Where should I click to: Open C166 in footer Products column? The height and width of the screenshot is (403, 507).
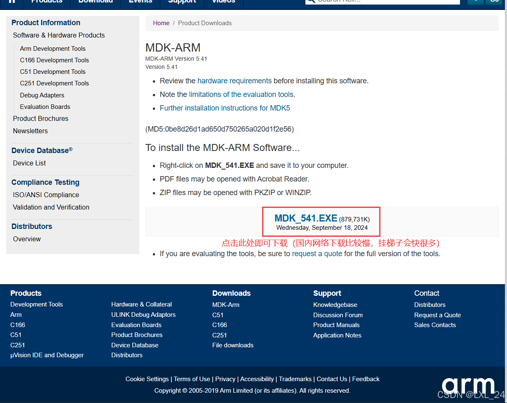[18, 325]
